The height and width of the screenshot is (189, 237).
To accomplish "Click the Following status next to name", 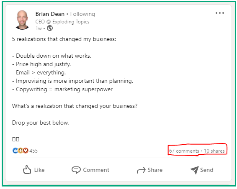I will tap(82, 14).
